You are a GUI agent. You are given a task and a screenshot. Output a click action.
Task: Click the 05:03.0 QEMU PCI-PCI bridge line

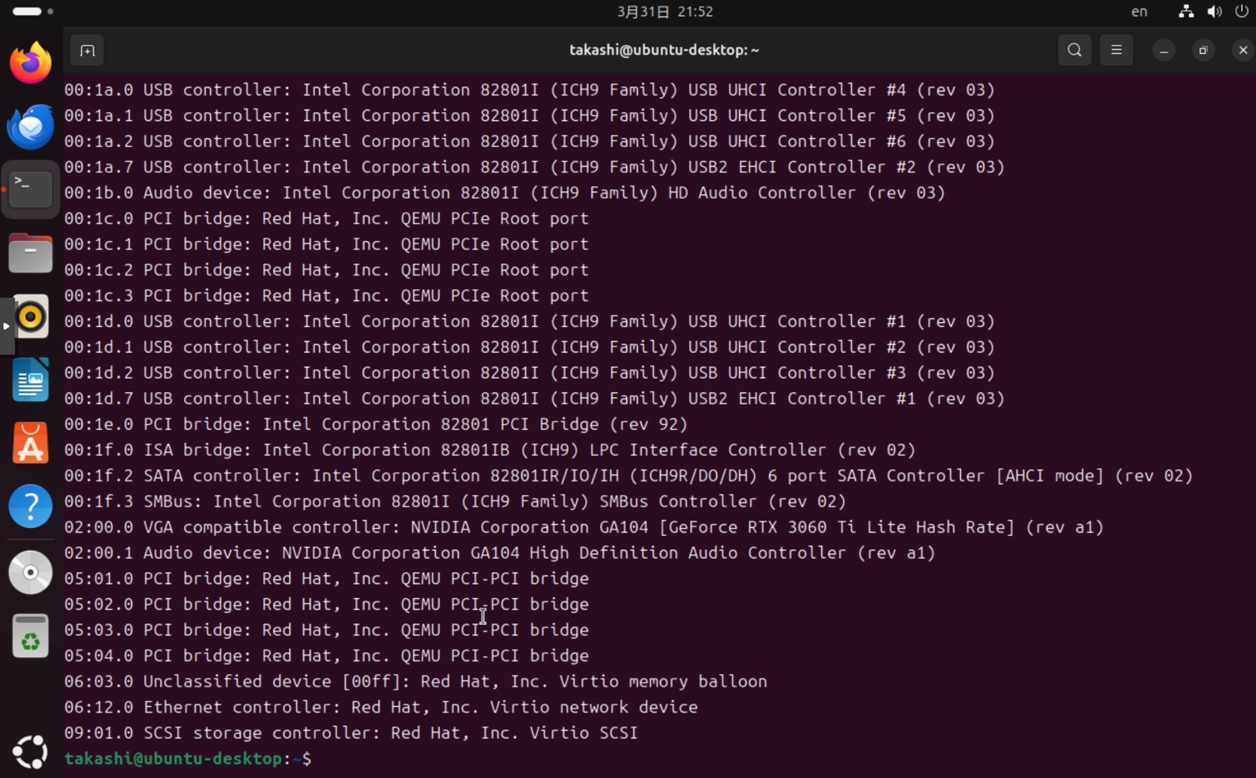coord(326,630)
